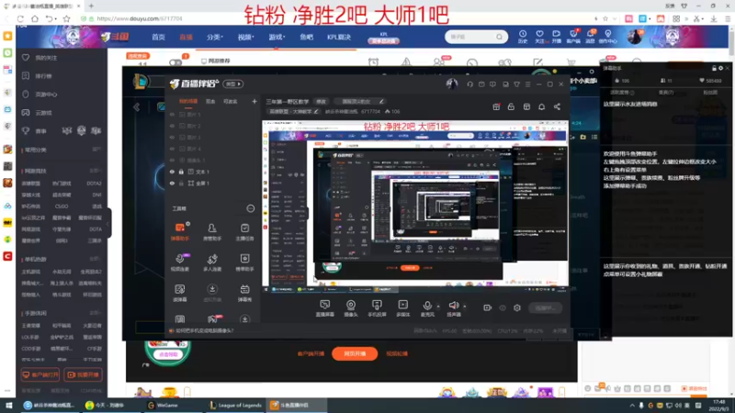Click the edit pencil next to 英雄联盟·大神教学
This screenshot has height=413, width=735.
[316, 111]
